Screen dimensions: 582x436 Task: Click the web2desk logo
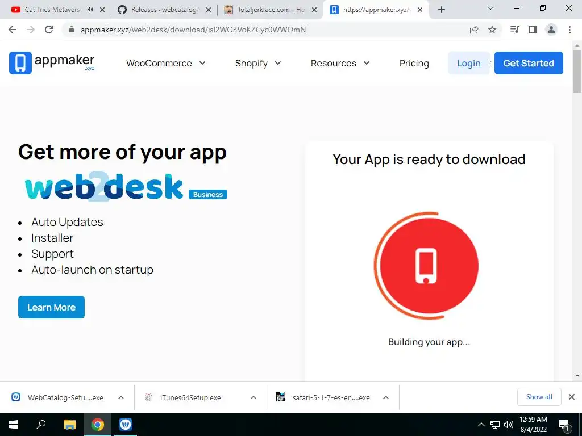tap(104, 186)
